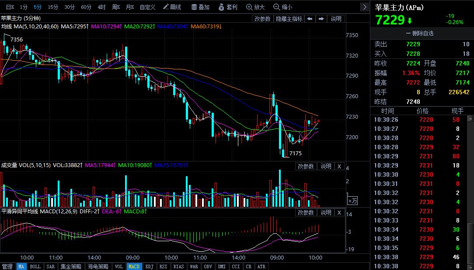Image resolution: width=474 pixels, height=270 pixels.
Task: Select the SAR indicator tab
Action: pyautogui.click(x=50, y=267)
